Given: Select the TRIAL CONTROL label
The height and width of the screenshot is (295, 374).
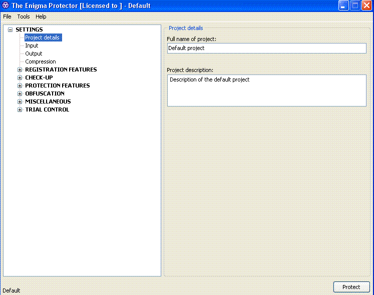Looking at the screenshot, I should pyautogui.click(x=47, y=109).
